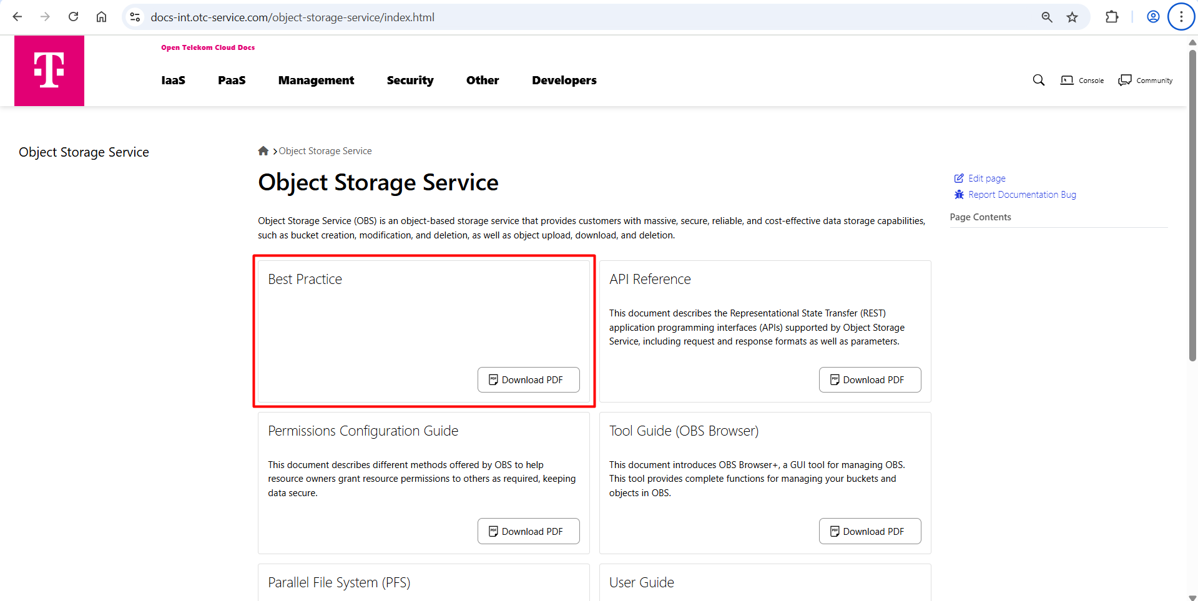View site information icon in address bar
This screenshot has width=1198, height=601.
click(x=135, y=17)
